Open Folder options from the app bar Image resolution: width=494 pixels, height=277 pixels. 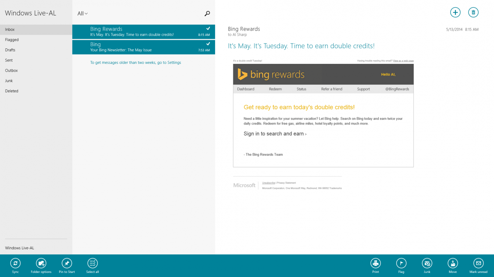pos(41,263)
